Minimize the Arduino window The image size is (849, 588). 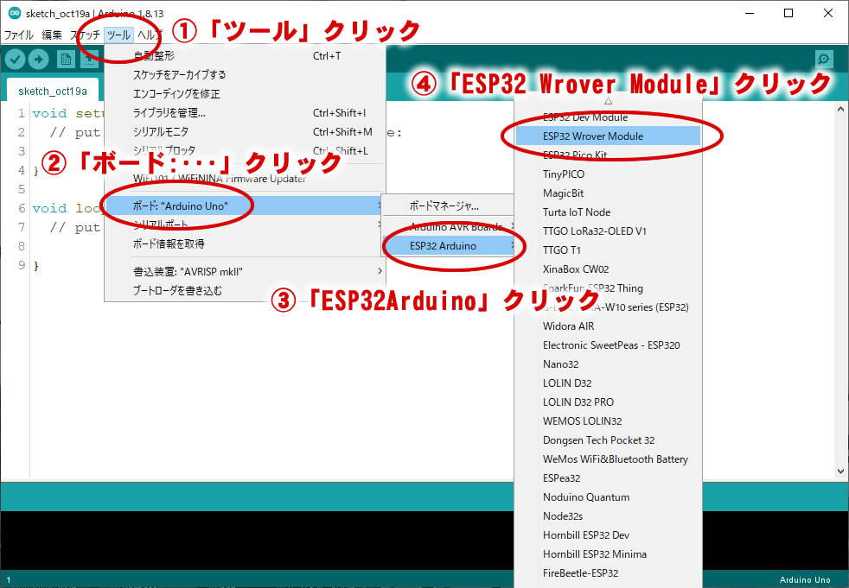(x=750, y=13)
